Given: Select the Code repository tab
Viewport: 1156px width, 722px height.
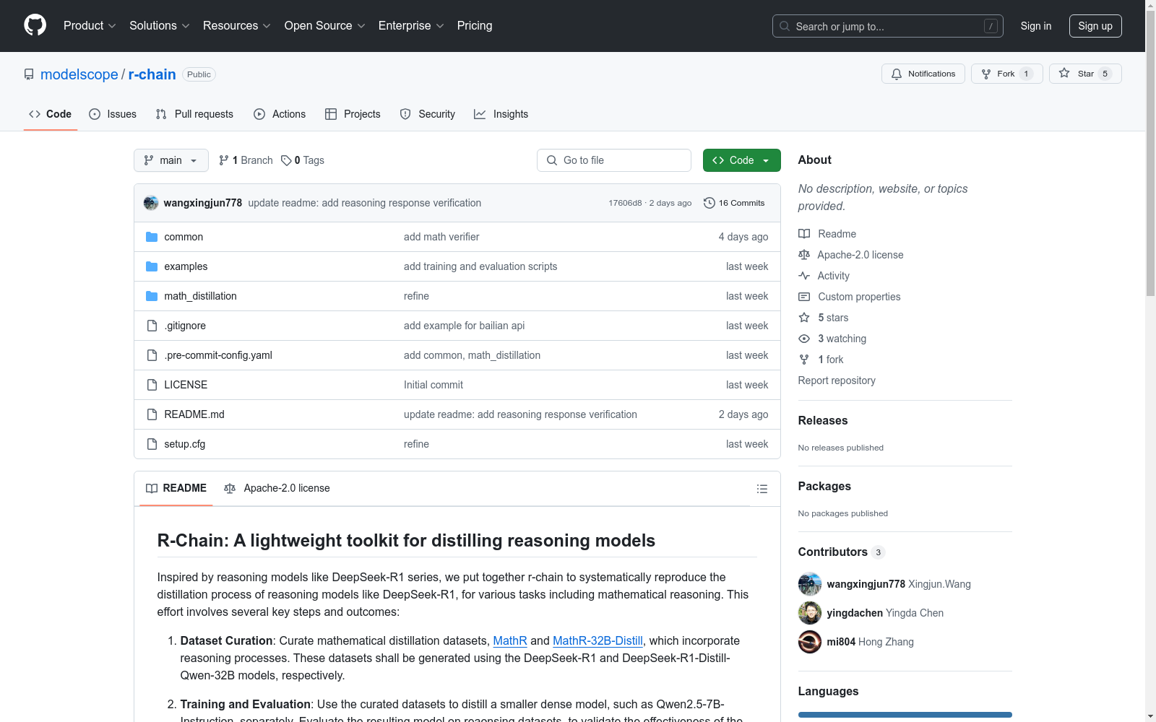Looking at the screenshot, I should coord(51,114).
